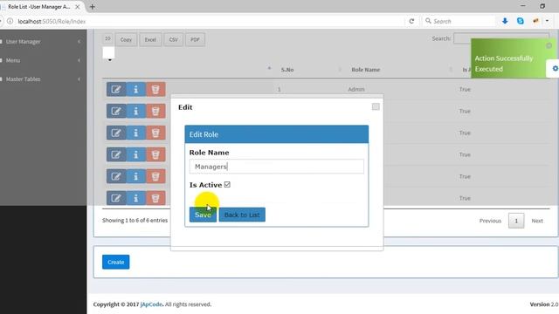Viewport: 559px width, 314px height.
Task: Click delete trash icon in the Admin row
Action: pyautogui.click(x=155, y=89)
